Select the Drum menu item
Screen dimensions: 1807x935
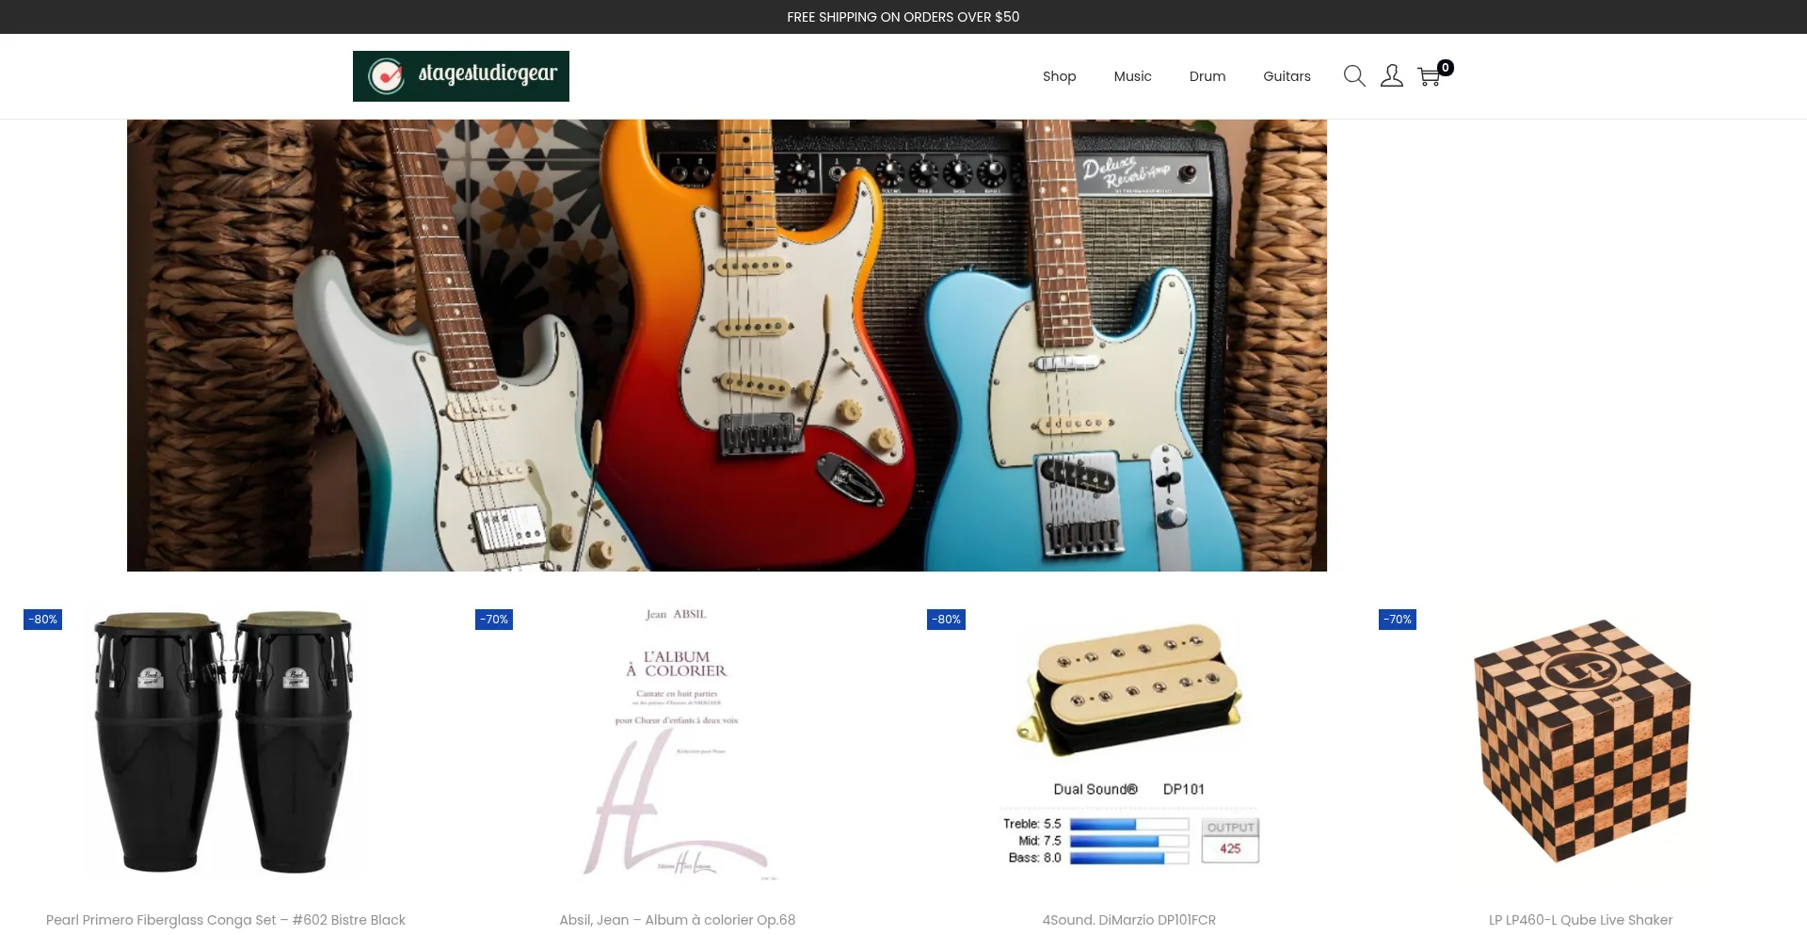click(x=1207, y=76)
